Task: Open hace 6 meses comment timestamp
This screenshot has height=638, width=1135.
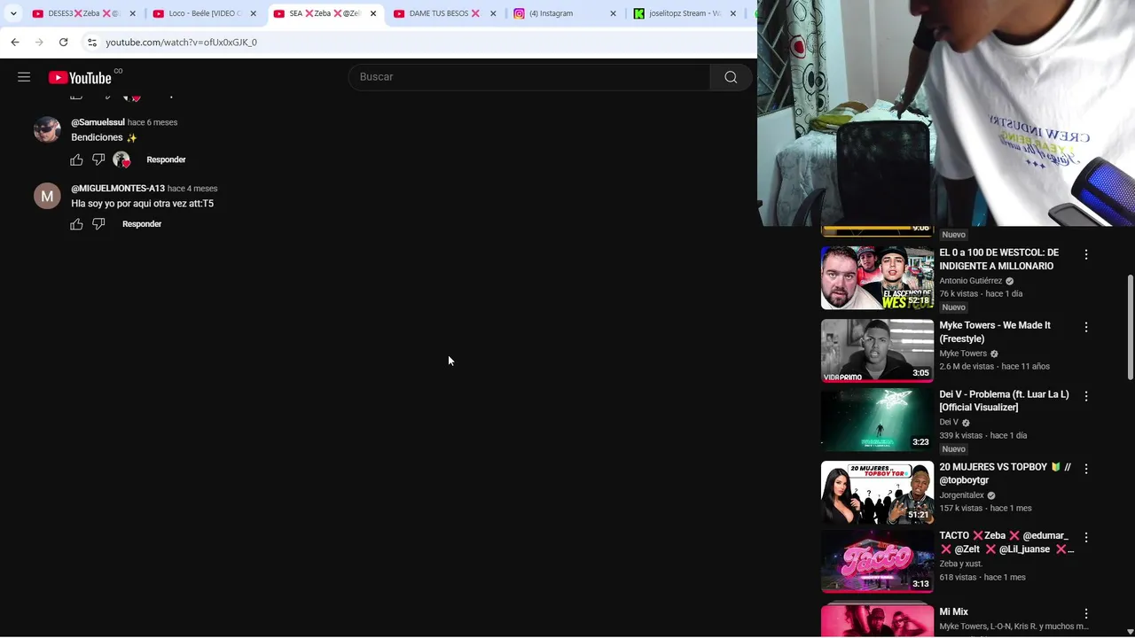Action: 153,122
